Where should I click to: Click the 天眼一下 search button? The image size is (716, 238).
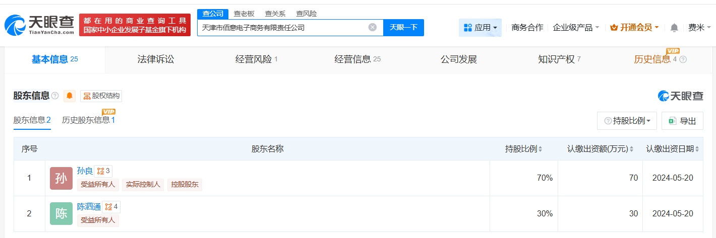coord(403,27)
